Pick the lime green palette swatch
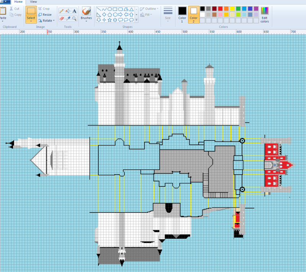This screenshot has height=272, width=306. click(x=238, y=15)
